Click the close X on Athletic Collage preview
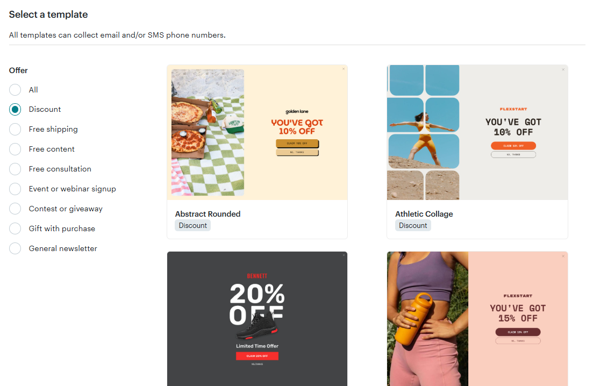Viewport: 593px width, 386px height. [563, 69]
